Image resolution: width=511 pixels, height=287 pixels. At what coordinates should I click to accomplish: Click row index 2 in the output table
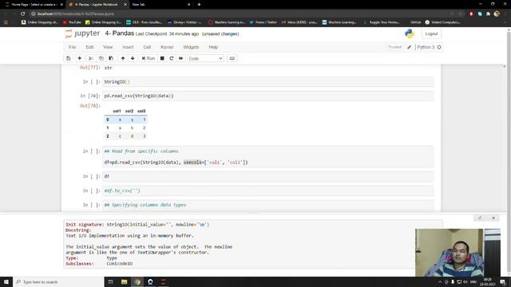(108, 136)
